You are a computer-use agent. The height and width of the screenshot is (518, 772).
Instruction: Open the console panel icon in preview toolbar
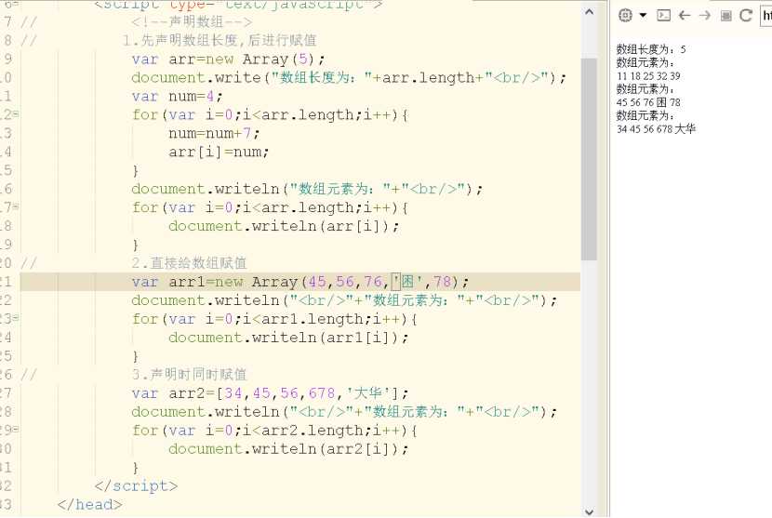(663, 15)
